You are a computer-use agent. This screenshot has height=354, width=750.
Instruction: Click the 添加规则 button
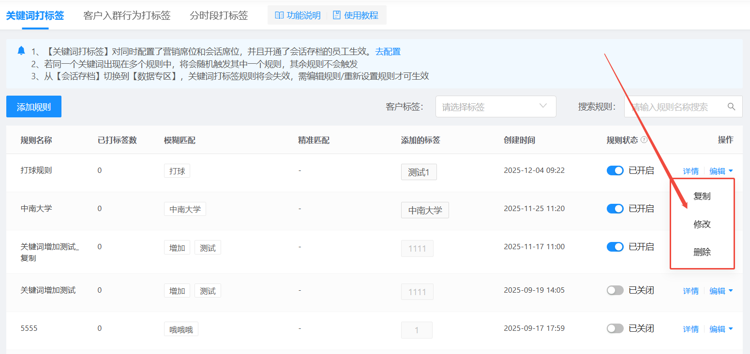34,107
